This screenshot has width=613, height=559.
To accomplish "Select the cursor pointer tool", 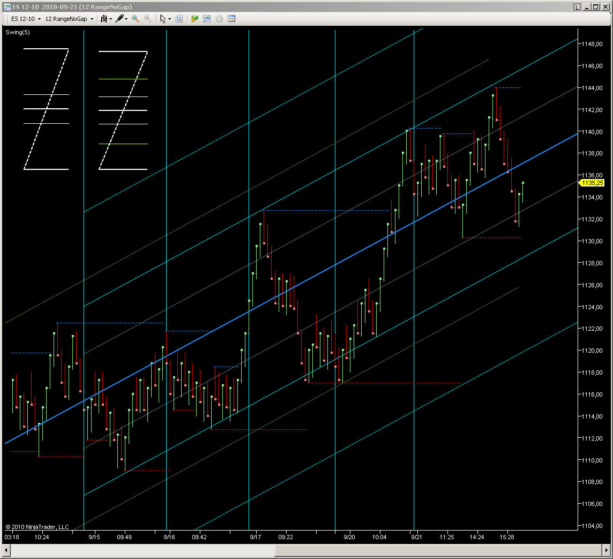I will pos(163,19).
